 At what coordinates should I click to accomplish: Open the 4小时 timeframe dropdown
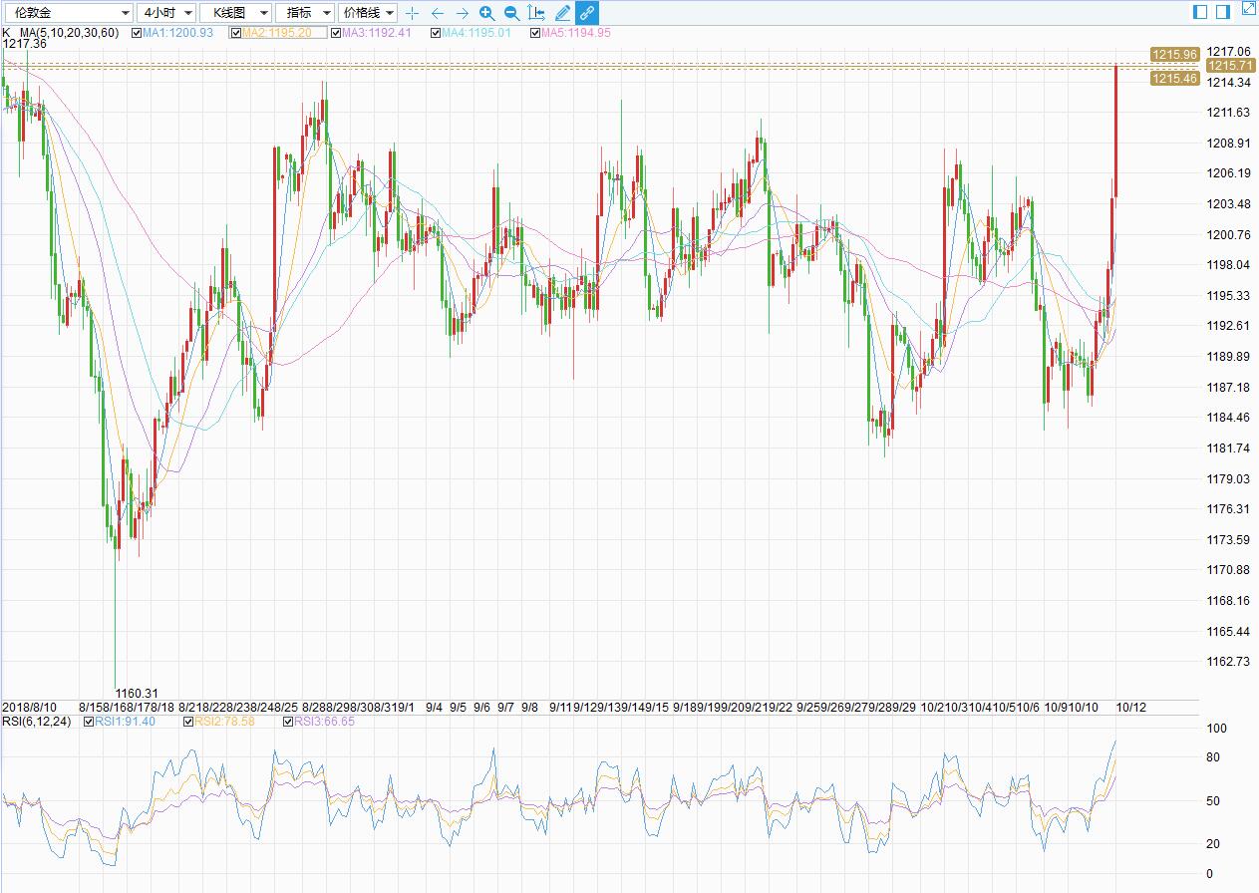165,13
